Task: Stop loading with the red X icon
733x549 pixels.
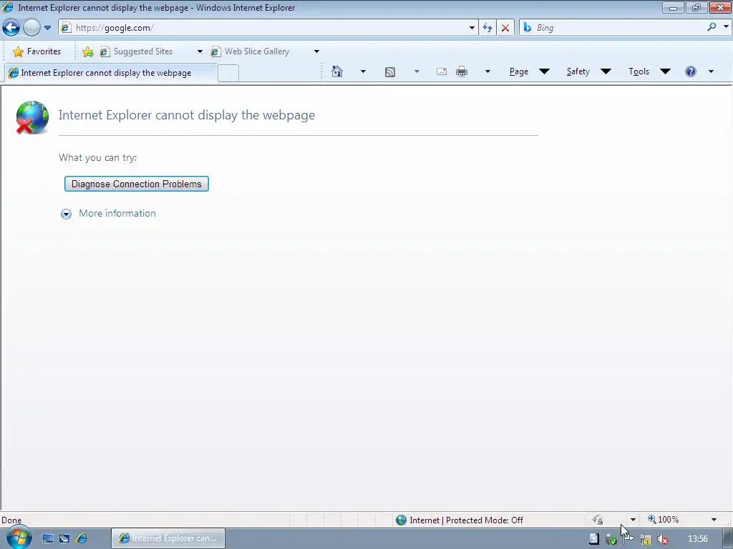Action: click(505, 28)
